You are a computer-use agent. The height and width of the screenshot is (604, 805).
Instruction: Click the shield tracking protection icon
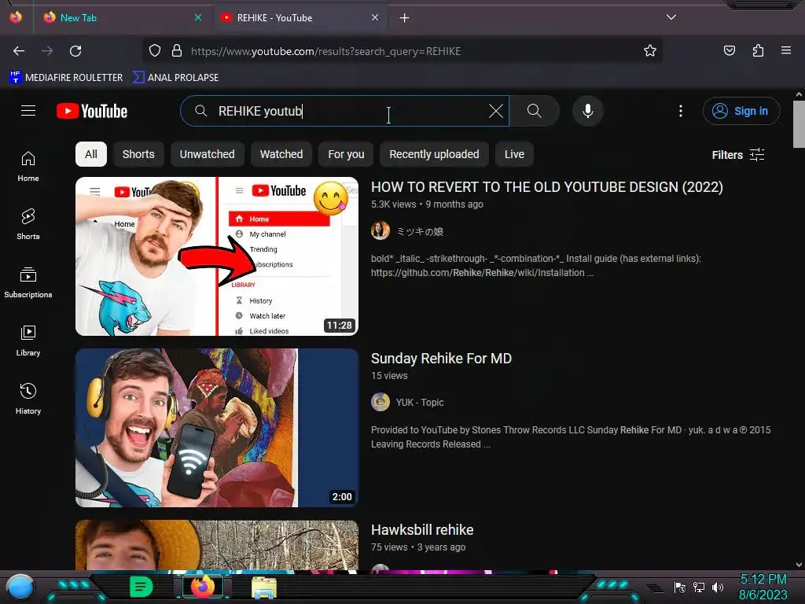tap(155, 50)
